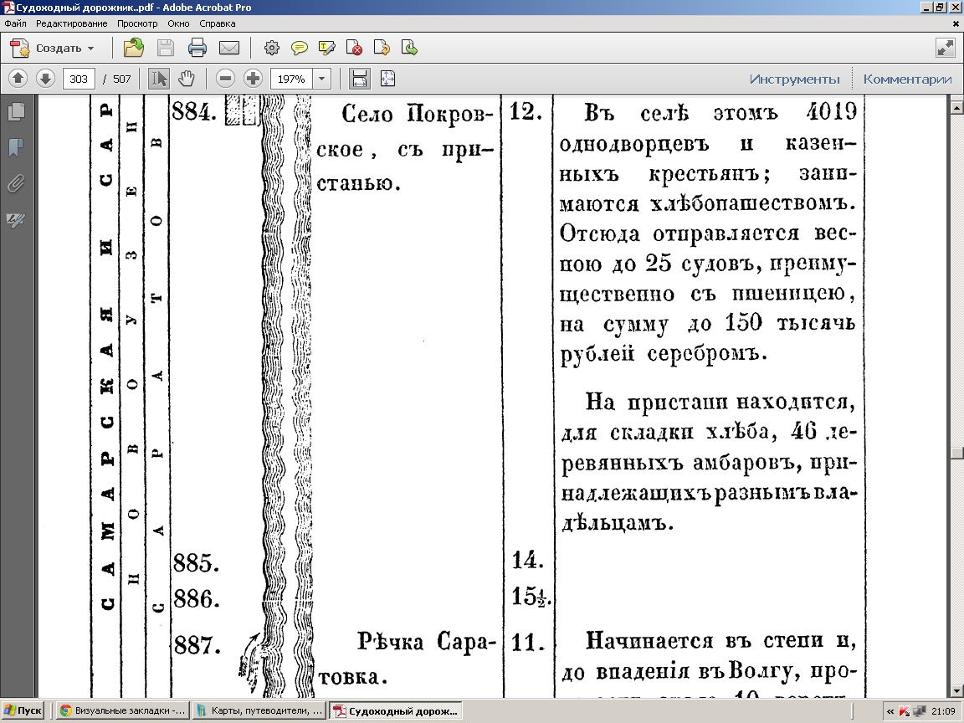964x723 pixels.
Task: Click the zoom value field 197%
Action: (291, 79)
